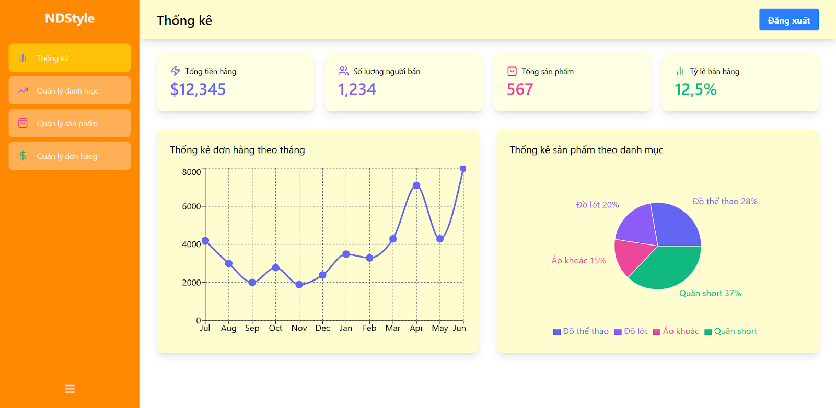Viewport: 836px width, 408px height.
Task: Click the purple Đồ lót pie slice
Action: 638,226
